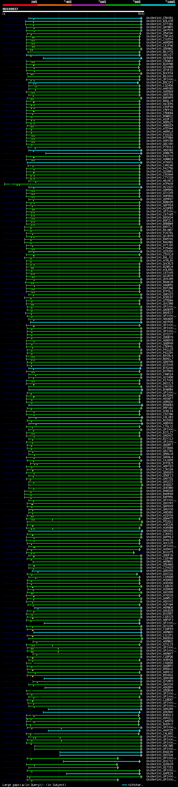The height and width of the screenshot is (787, 178).
Task: Select hit UniRef100_B5AKB3
Action: pyautogui.click(x=160, y=405)
